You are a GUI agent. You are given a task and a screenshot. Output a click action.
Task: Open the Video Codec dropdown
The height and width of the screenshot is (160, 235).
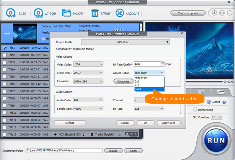pyautogui.click(x=88, y=64)
